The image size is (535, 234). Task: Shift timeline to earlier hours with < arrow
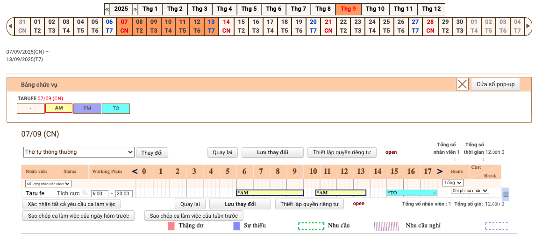135,172
